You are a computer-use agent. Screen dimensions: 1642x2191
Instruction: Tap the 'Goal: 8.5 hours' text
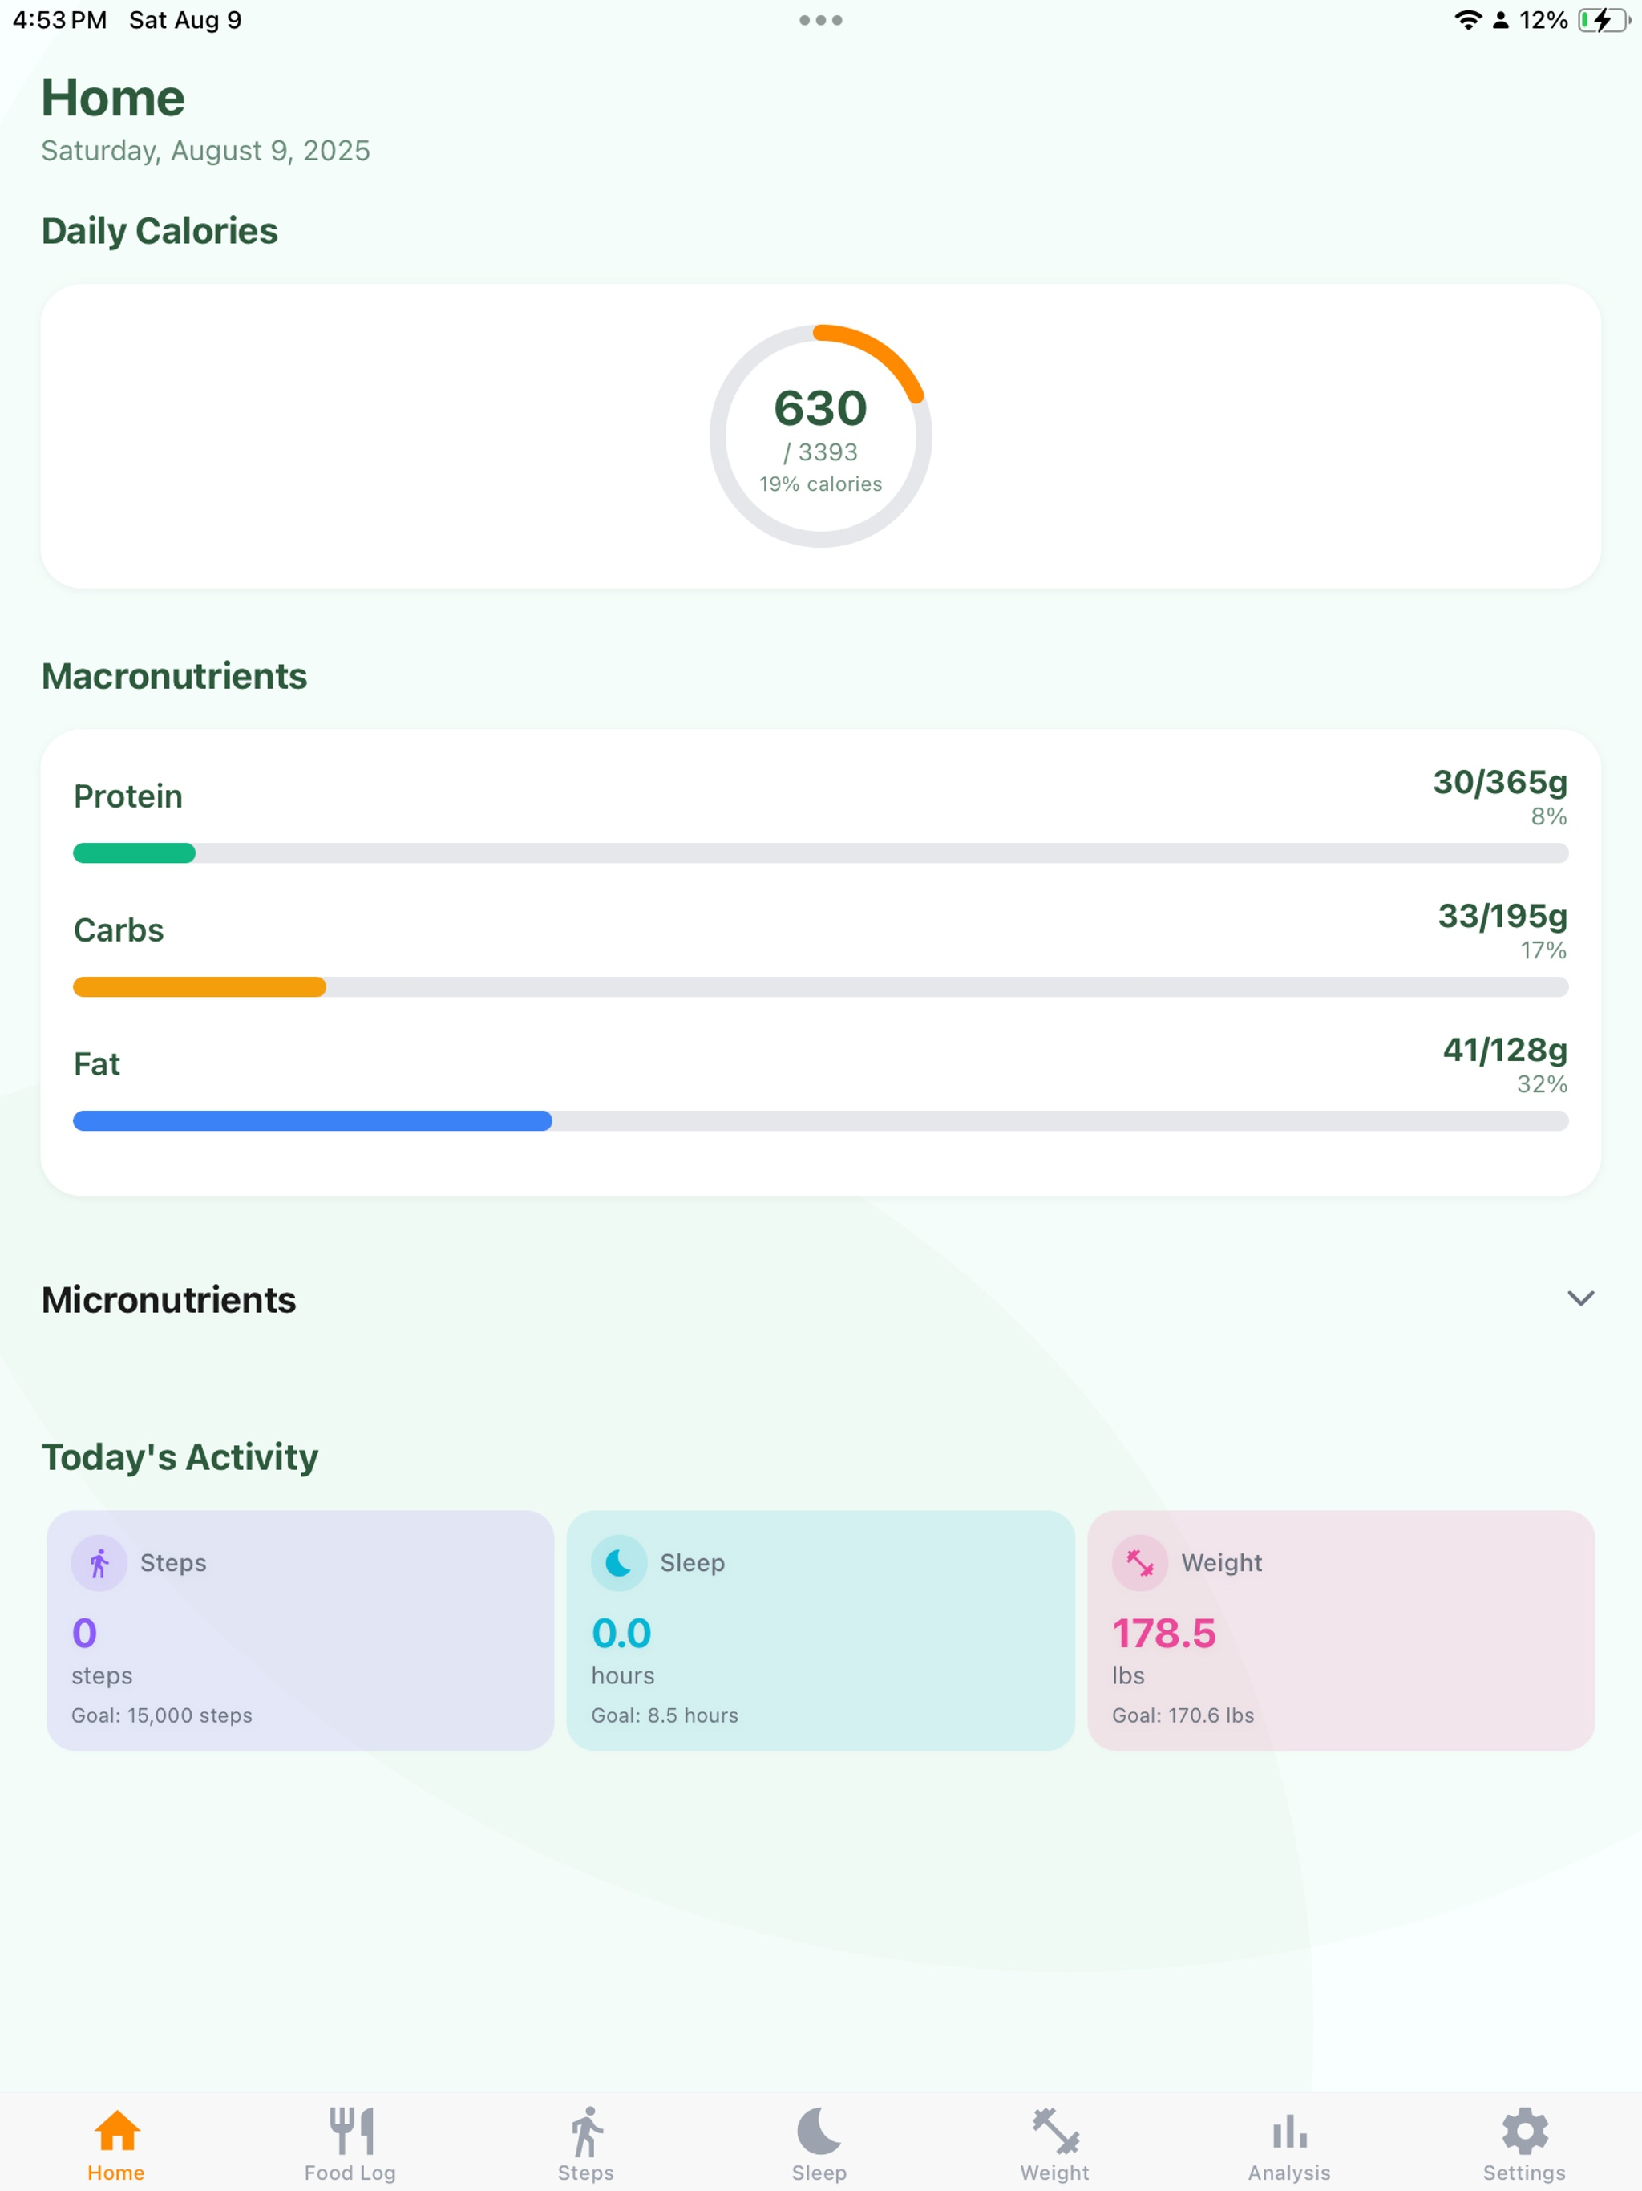coord(665,1715)
